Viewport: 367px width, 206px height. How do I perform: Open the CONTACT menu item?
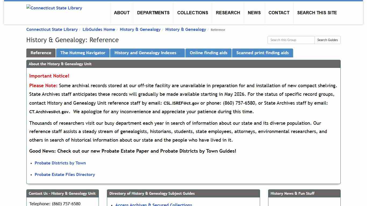click(x=279, y=13)
